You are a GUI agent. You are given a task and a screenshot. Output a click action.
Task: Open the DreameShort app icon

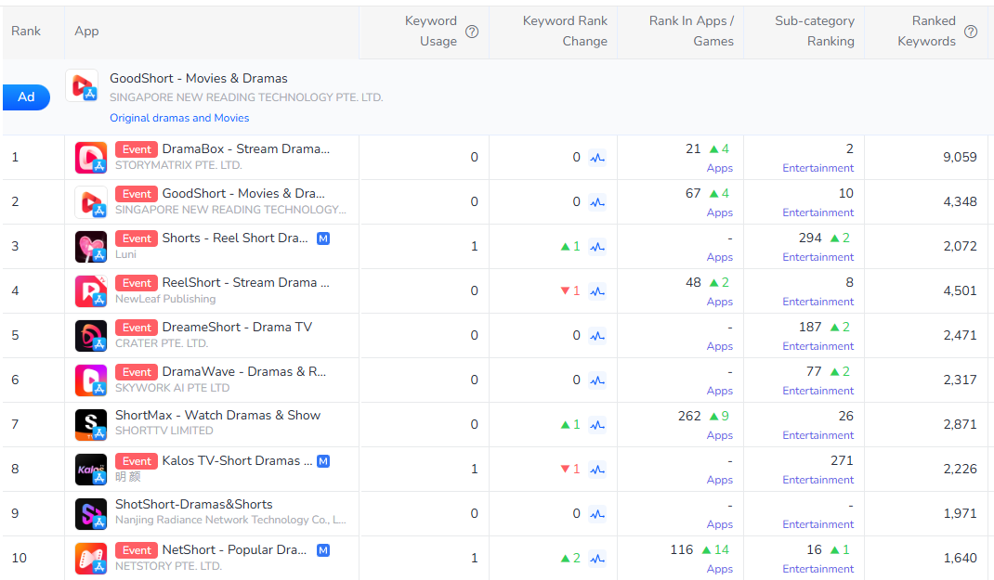(x=91, y=336)
